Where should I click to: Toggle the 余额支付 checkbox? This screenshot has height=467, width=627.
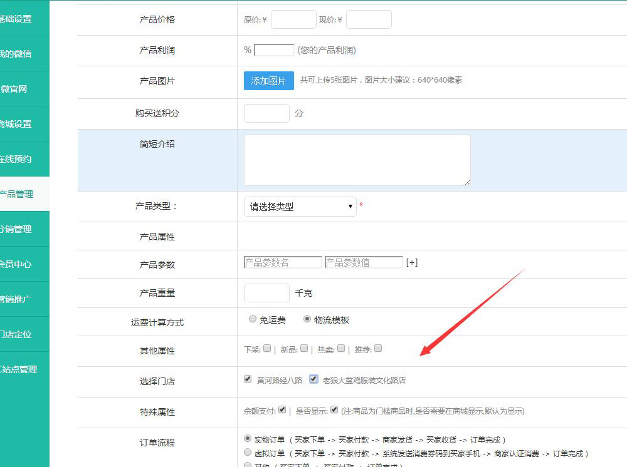pyautogui.click(x=282, y=410)
